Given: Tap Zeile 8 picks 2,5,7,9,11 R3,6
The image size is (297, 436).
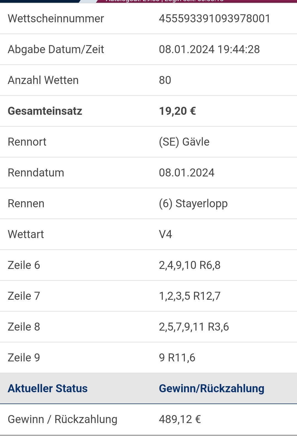Looking at the screenshot, I should pyautogui.click(x=194, y=327).
